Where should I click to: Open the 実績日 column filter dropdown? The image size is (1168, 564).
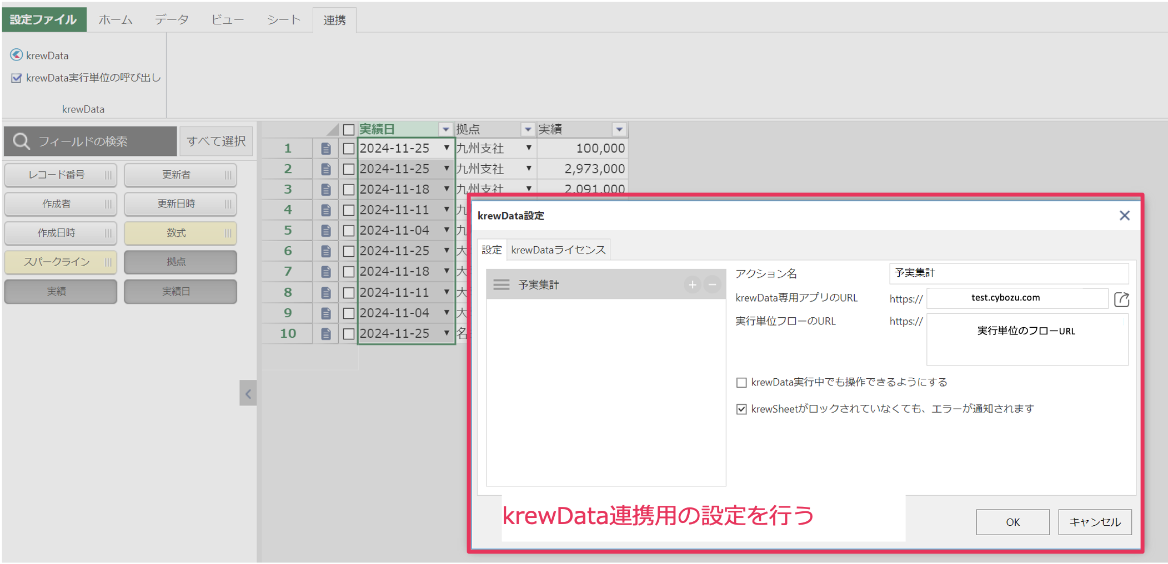[x=445, y=130]
